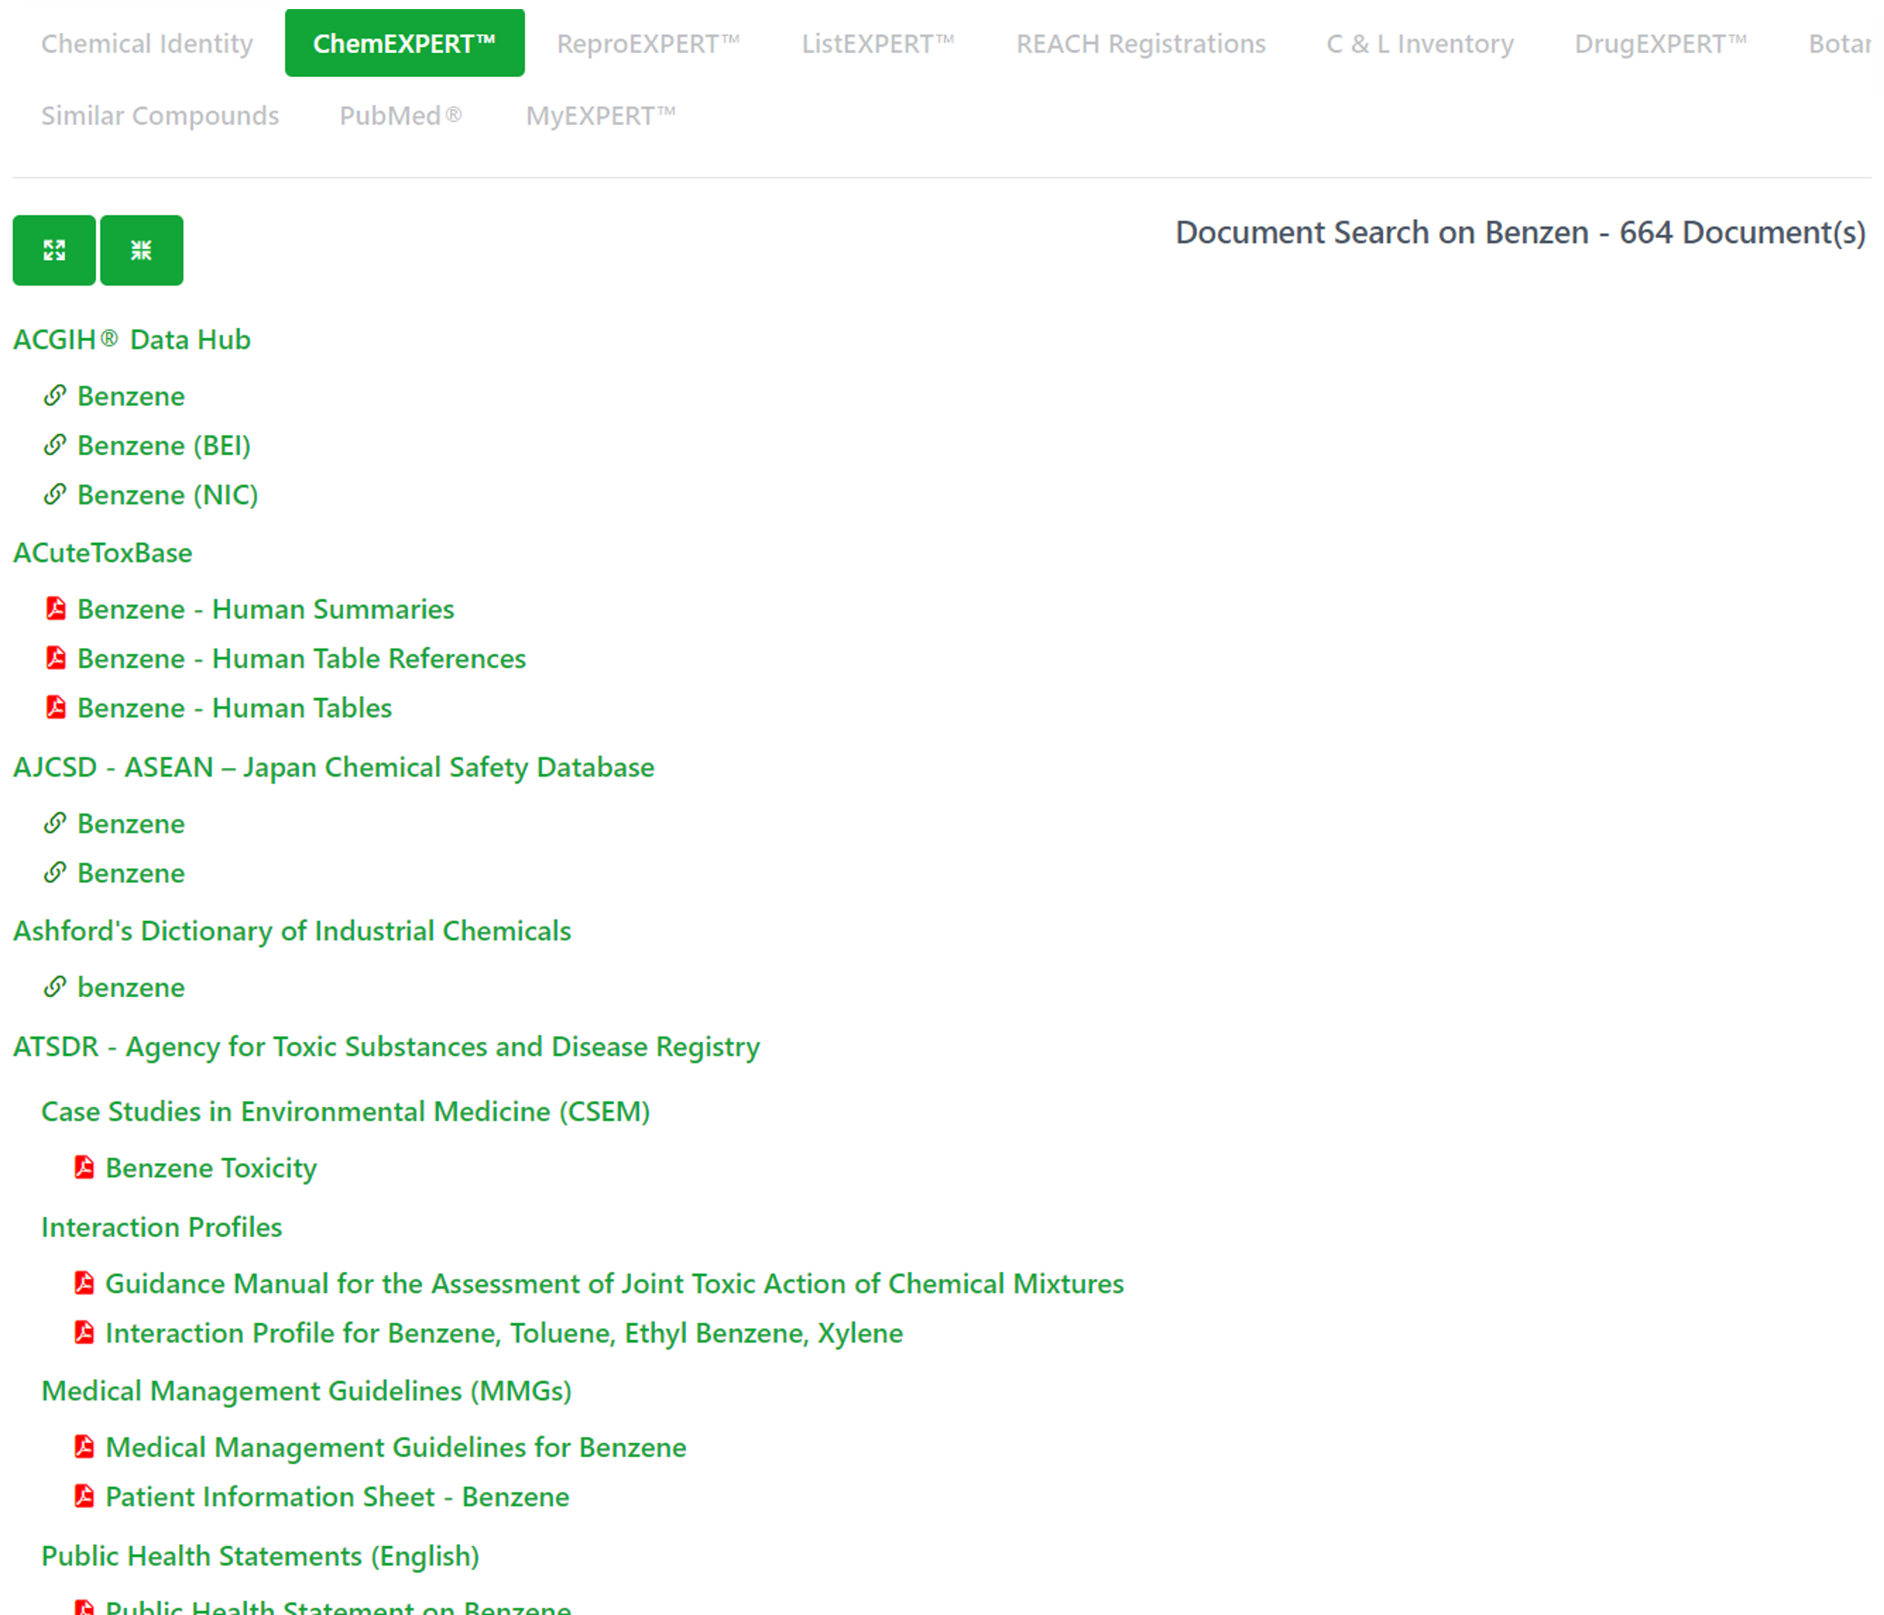This screenshot has height=1615, width=1884.
Task: Select the ChemEXPERT tab
Action: (404, 43)
